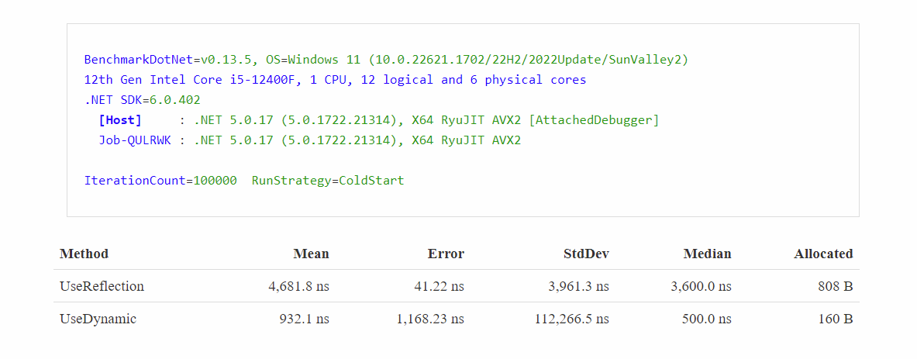
Task: Click the RunStrategy=ColdStart setting text
Action: click(328, 181)
